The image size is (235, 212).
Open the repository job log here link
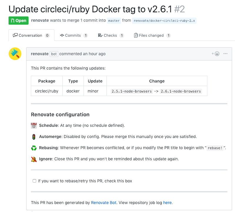[x=167, y=203]
